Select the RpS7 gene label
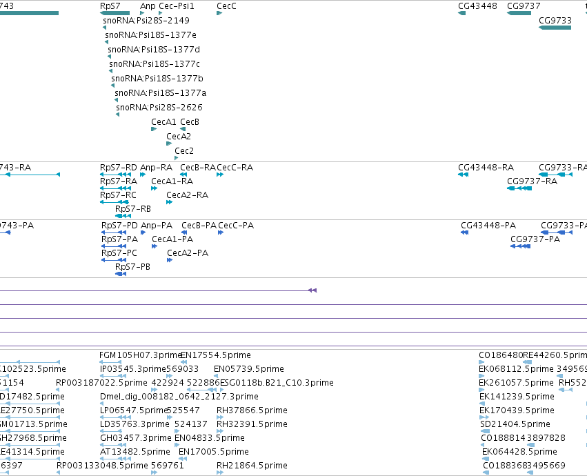The image size is (587, 476). [x=110, y=6]
